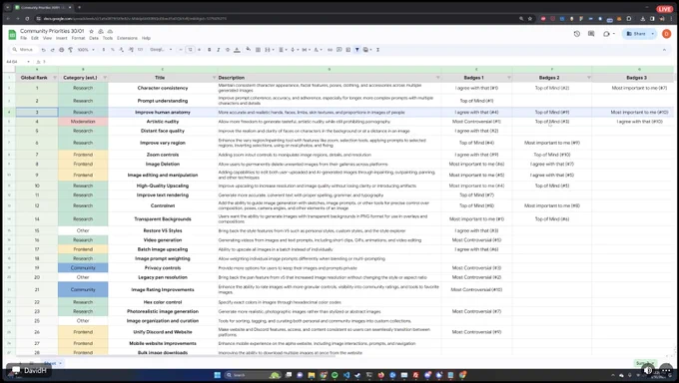Format selection as currency

(x=104, y=50)
